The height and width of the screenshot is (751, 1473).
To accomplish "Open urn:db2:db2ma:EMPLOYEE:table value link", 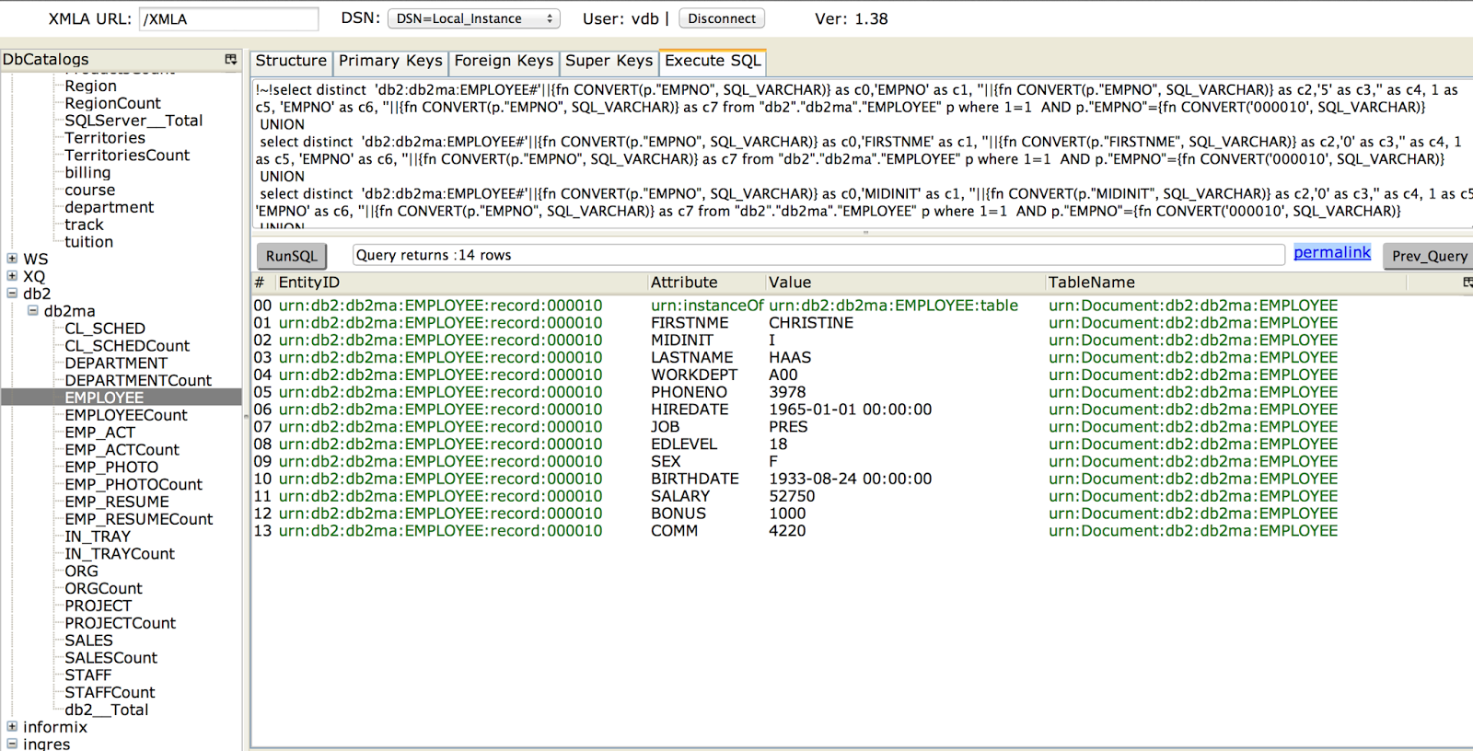I will (x=893, y=306).
